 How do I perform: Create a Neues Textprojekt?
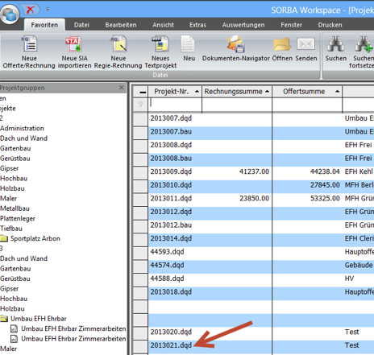160,52
